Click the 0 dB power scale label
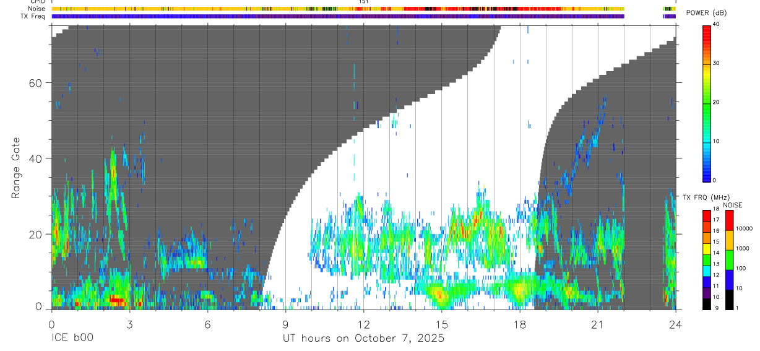The height and width of the screenshot is (351, 760). [715, 180]
